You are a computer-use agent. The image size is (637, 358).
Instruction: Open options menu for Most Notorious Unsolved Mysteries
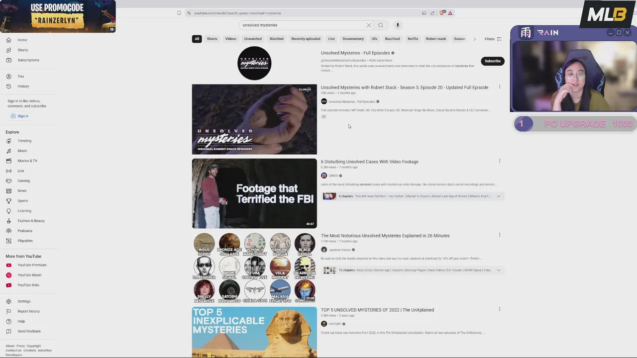pyautogui.click(x=499, y=235)
